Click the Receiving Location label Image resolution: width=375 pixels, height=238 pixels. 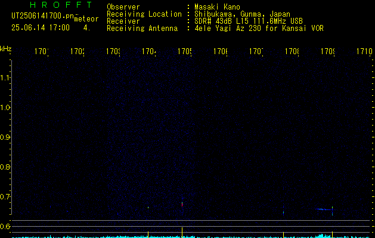[144, 14]
